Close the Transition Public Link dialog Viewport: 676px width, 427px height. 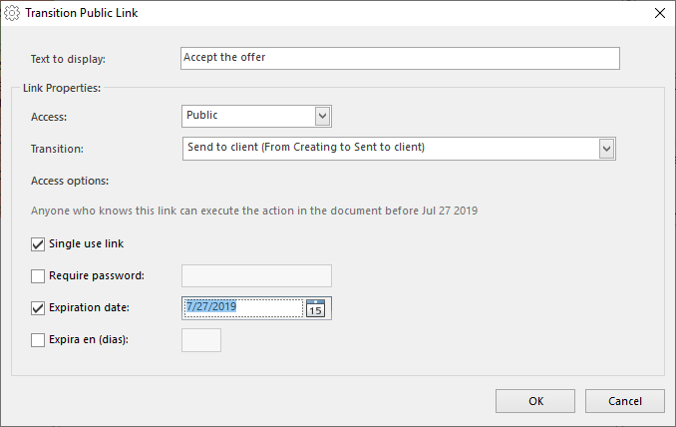[660, 13]
